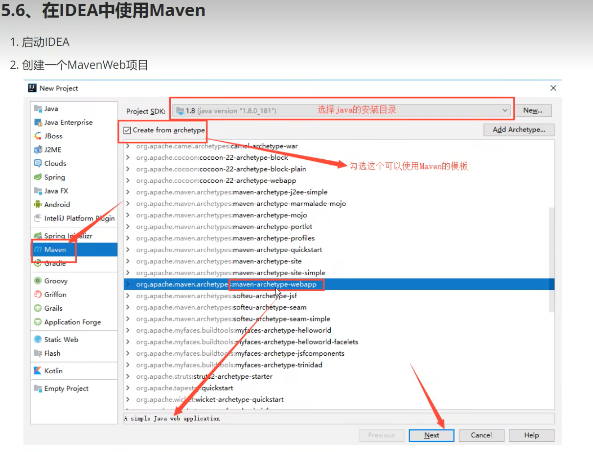The height and width of the screenshot is (452, 593).
Task: Click the Clouds icon
Action: point(38,163)
